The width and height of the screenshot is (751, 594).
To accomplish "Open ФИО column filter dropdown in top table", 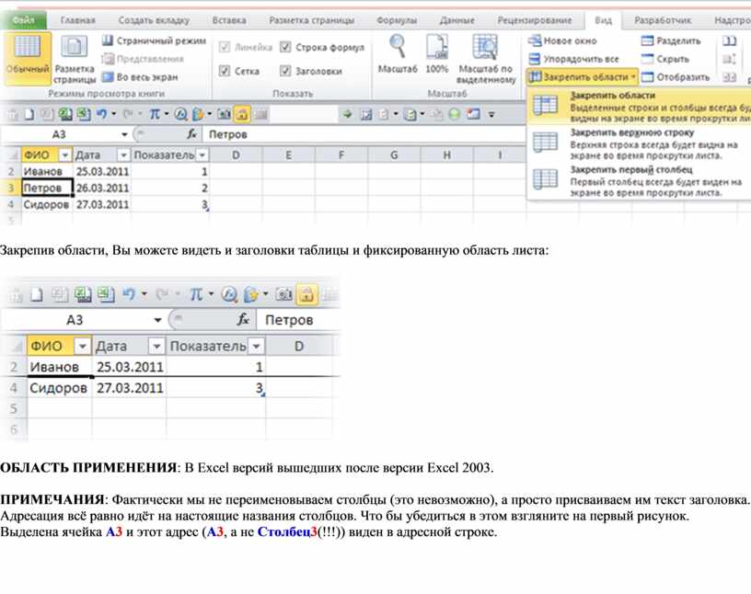I will [x=64, y=155].
